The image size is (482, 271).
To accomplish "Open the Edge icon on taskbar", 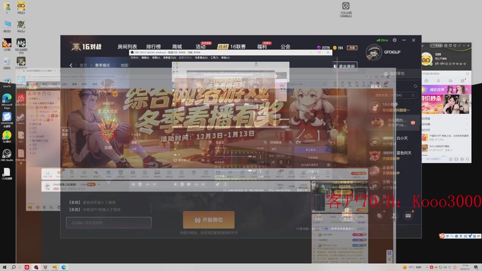I will click(64, 267).
